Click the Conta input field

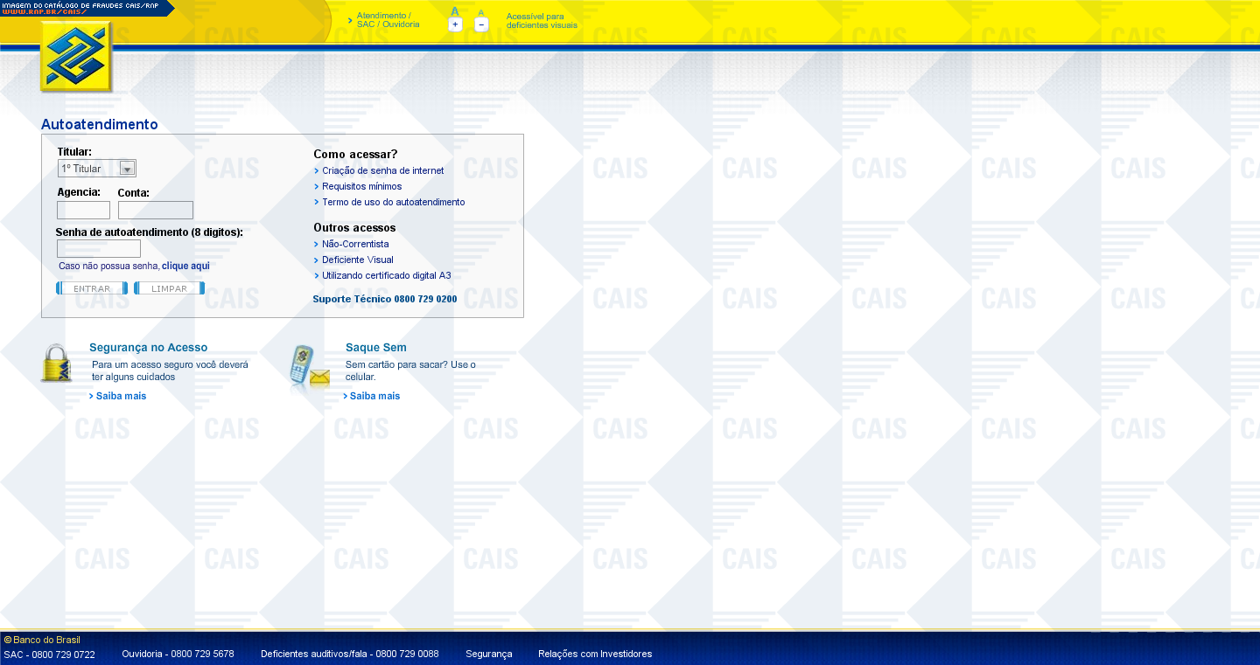tap(155, 210)
